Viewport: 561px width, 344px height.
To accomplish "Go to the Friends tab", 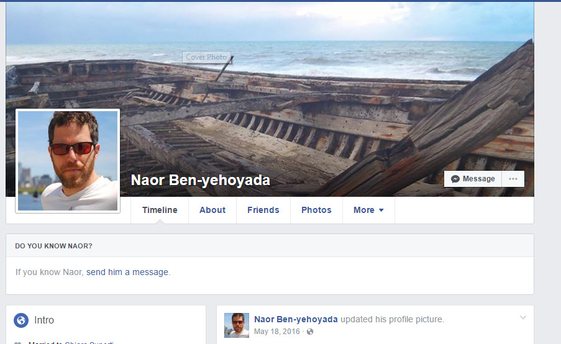I will (x=263, y=210).
